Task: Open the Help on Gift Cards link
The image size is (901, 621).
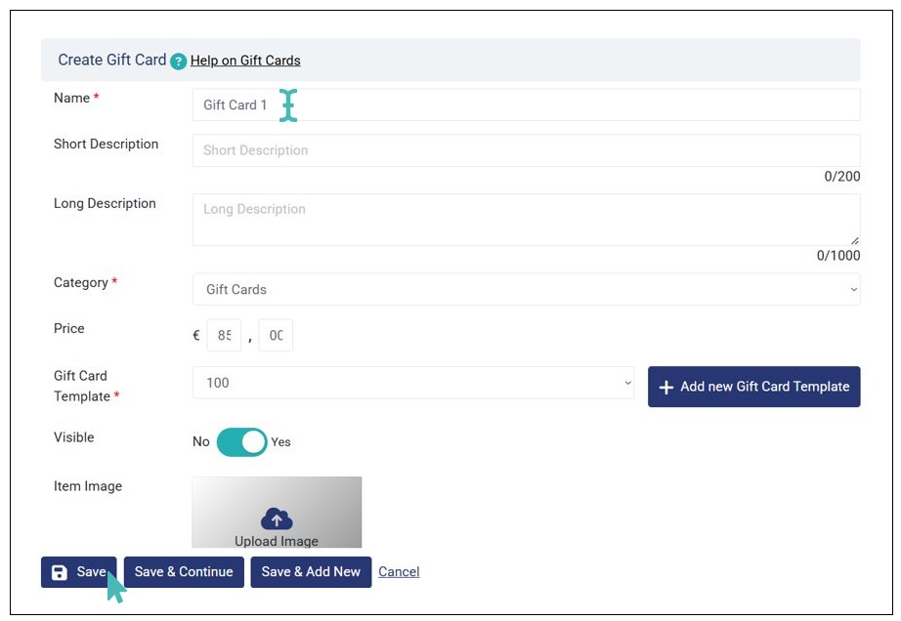Action: 245,61
